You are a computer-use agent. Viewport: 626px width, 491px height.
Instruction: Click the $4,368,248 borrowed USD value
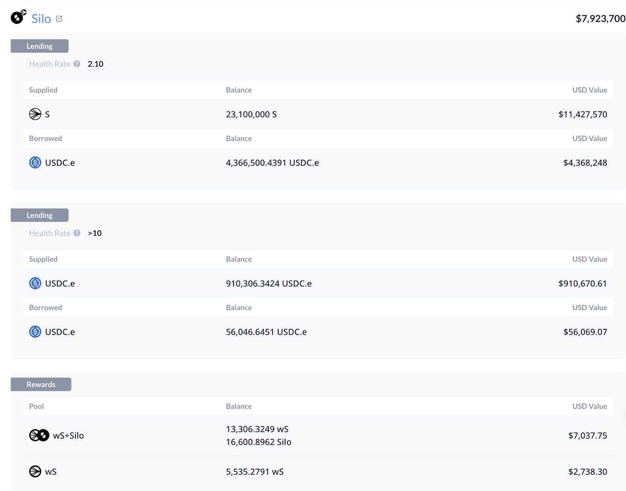585,162
